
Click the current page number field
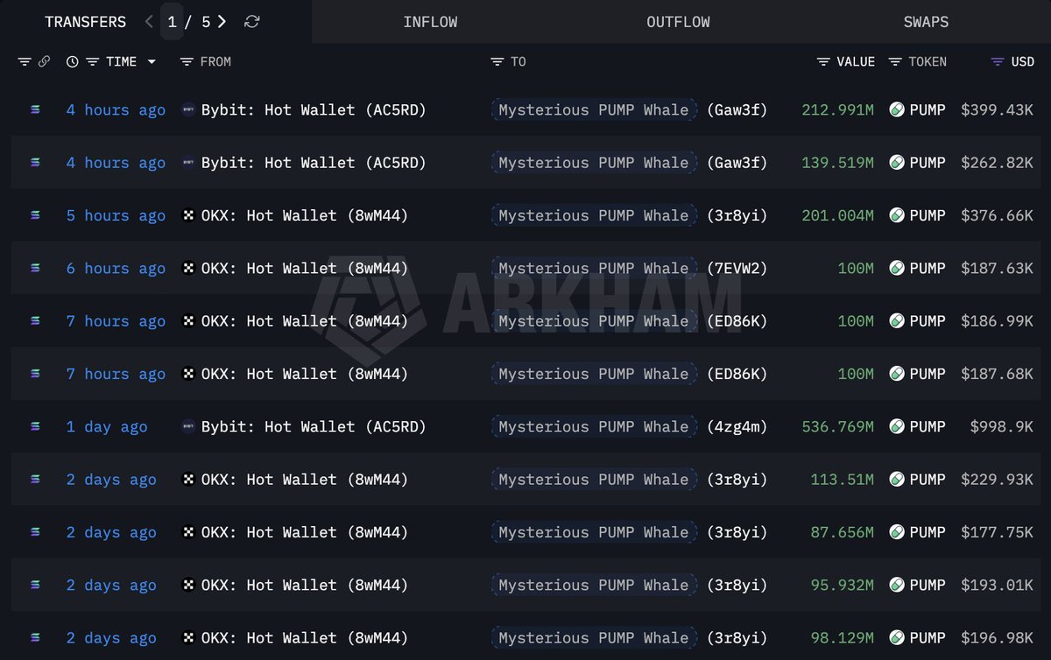coord(173,22)
